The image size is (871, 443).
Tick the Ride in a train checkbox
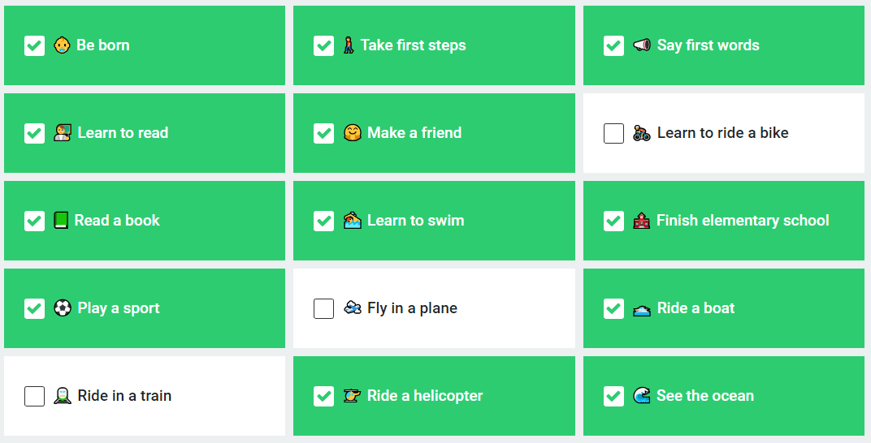tap(34, 396)
